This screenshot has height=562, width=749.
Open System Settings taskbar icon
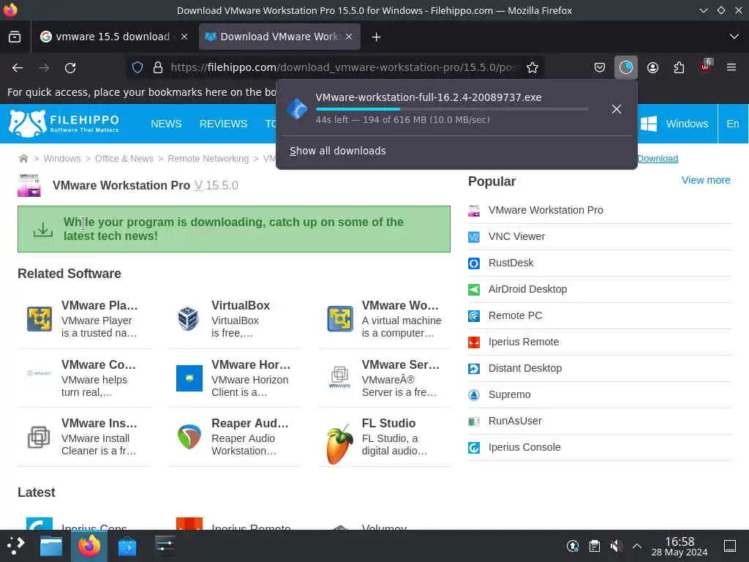click(165, 546)
